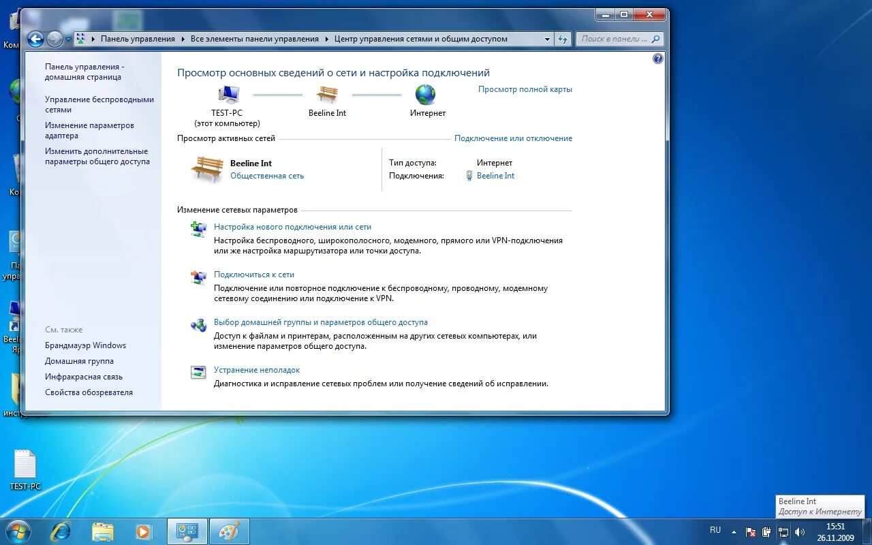This screenshot has width=872, height=545.
Task: Expand the arrow after 'Панель управления' breadcrumb
Action: coord(182,39)
